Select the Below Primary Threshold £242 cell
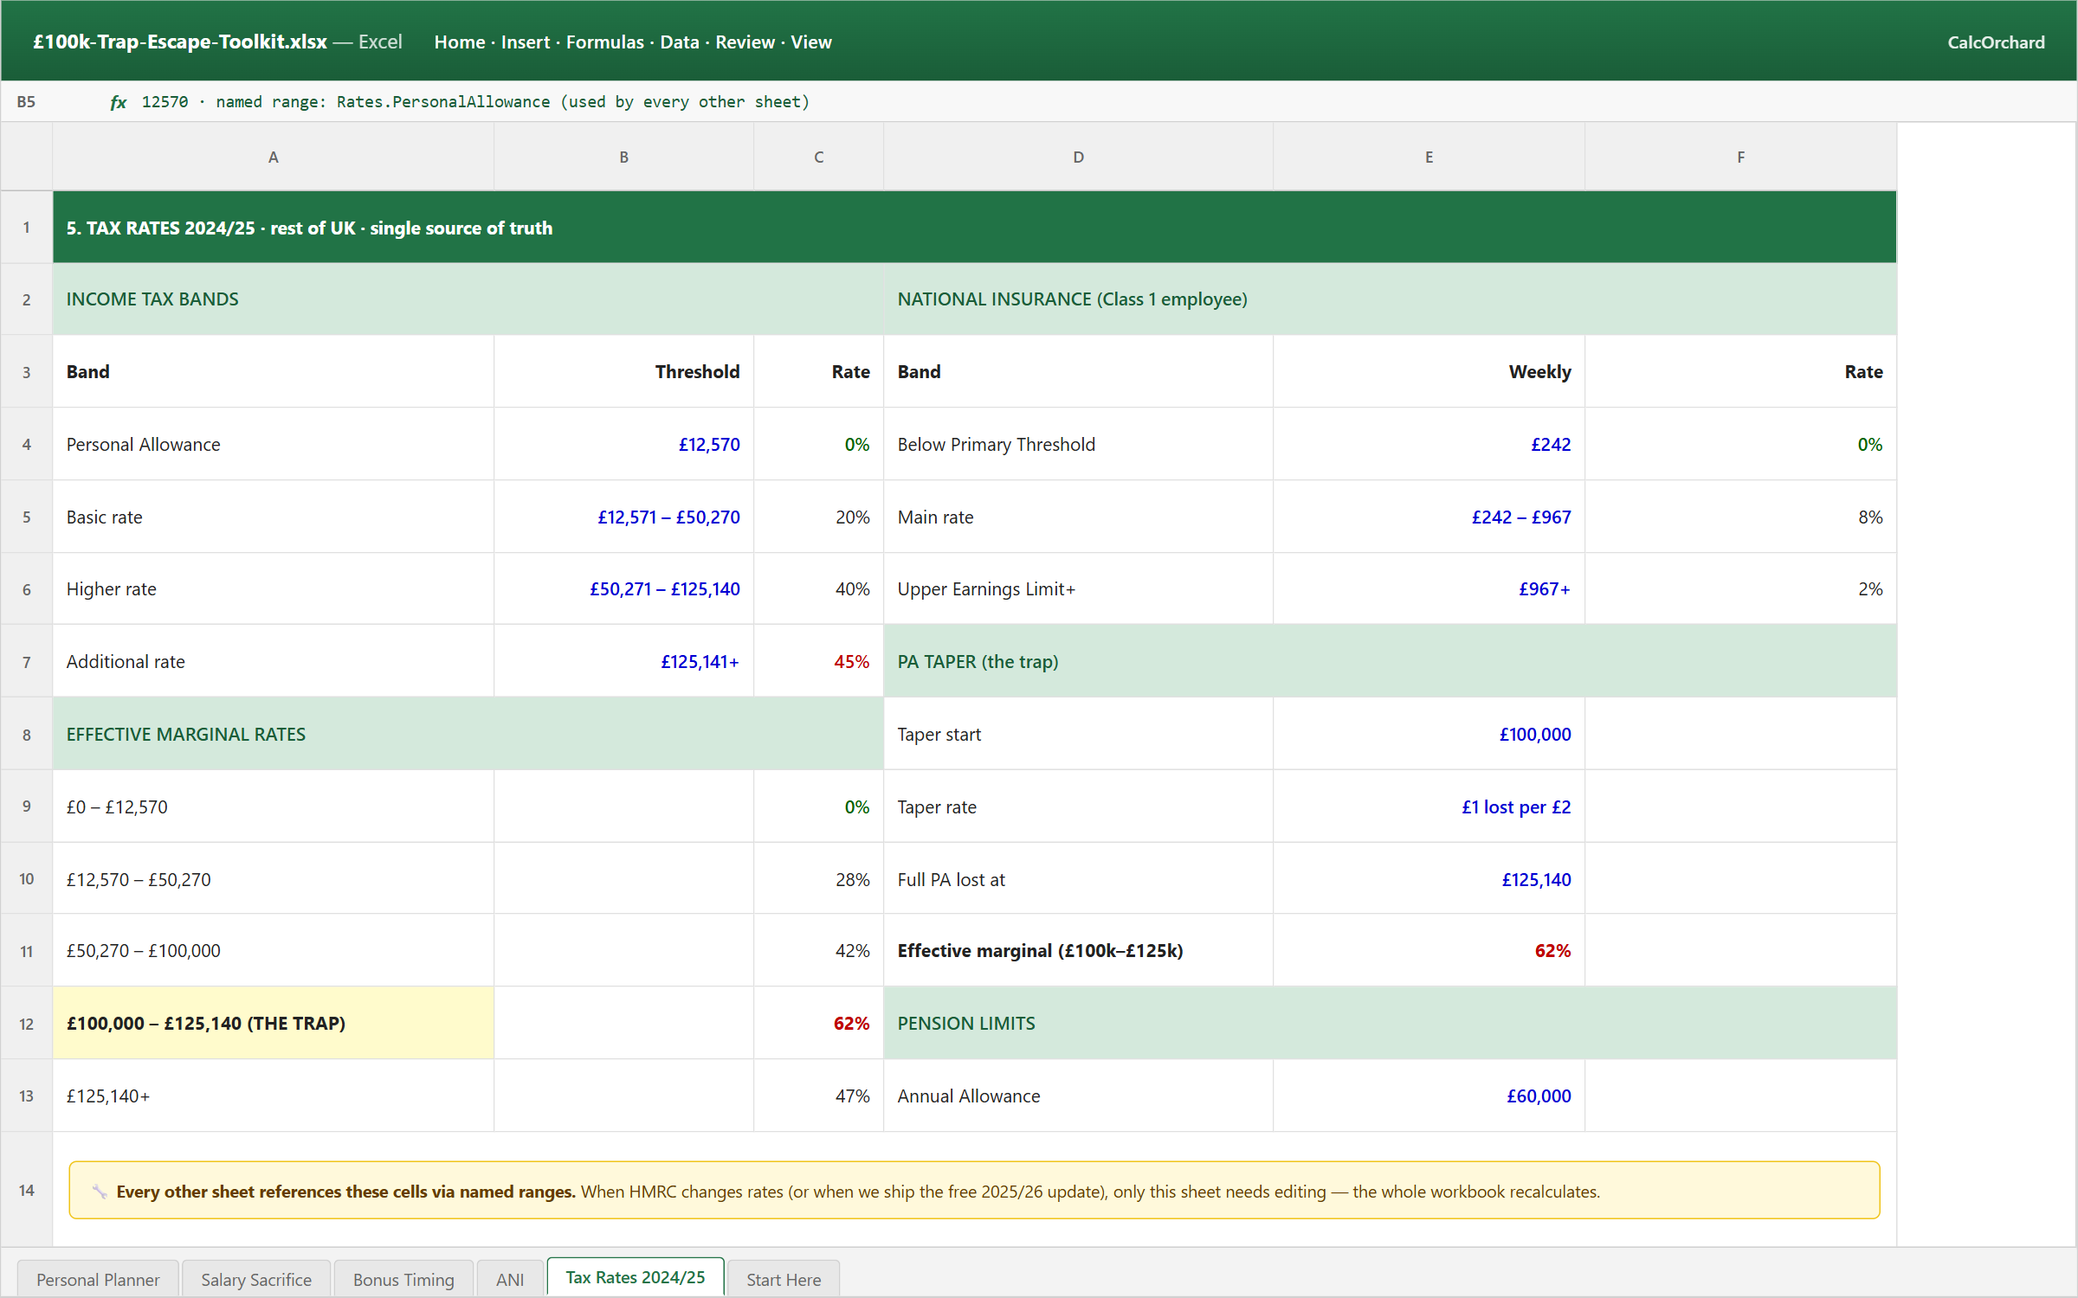Image resolution: width=2078 pixels, height=1298 pixels. pyautogui.click(x=1429, y=445)
